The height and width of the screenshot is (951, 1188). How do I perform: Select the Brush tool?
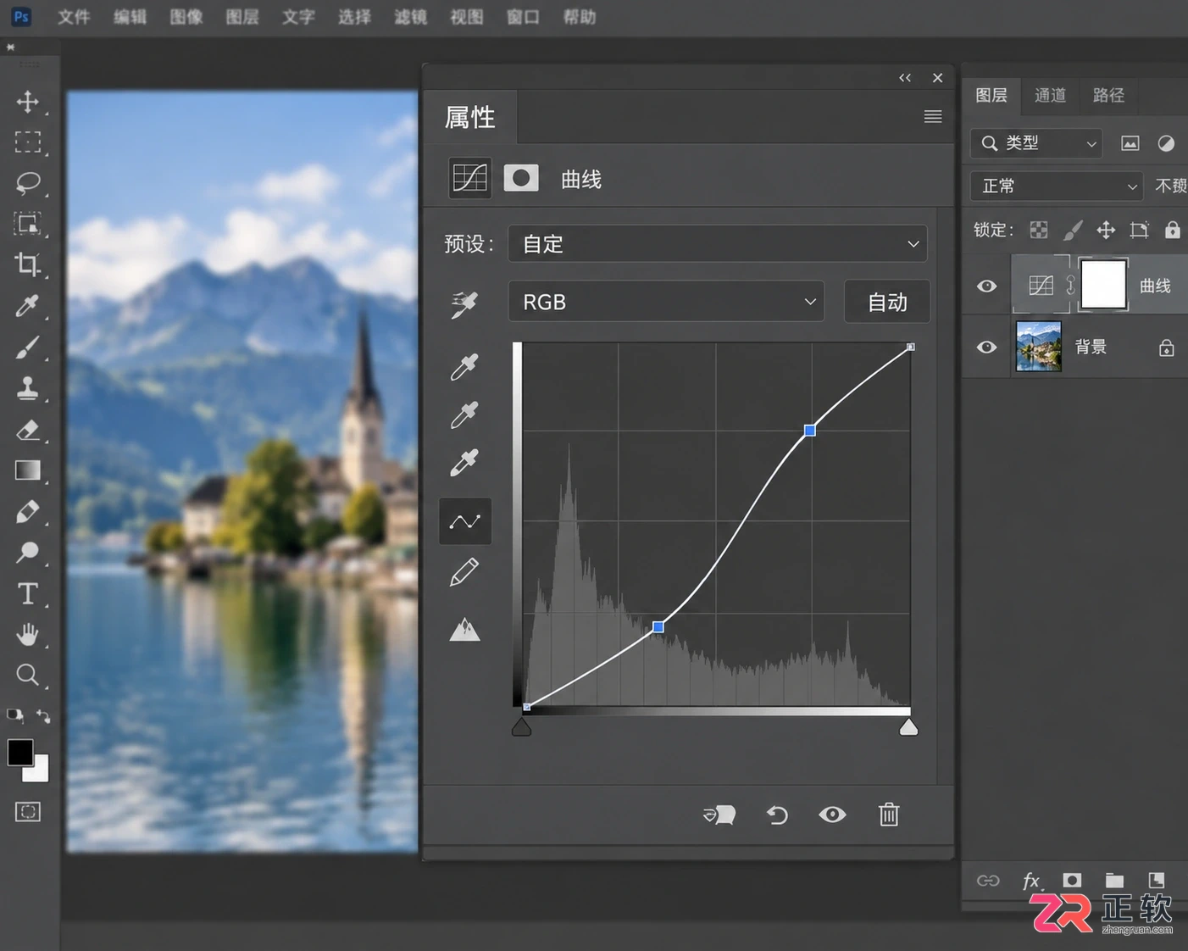coord(28,347)
